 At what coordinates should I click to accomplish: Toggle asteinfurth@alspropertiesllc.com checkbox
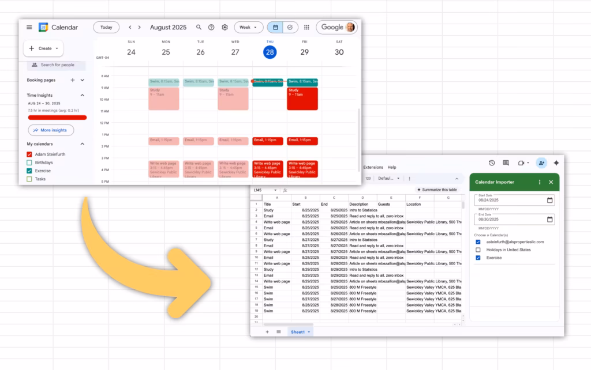[478, 241]
